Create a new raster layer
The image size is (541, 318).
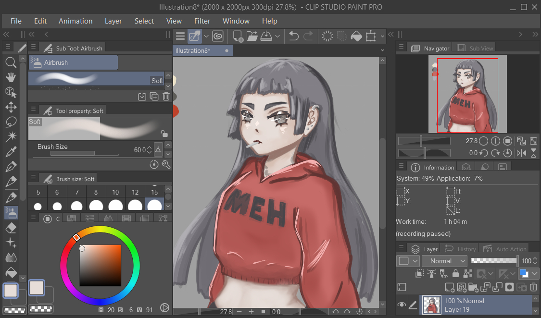pyautogui.click(x=450, y=287)
